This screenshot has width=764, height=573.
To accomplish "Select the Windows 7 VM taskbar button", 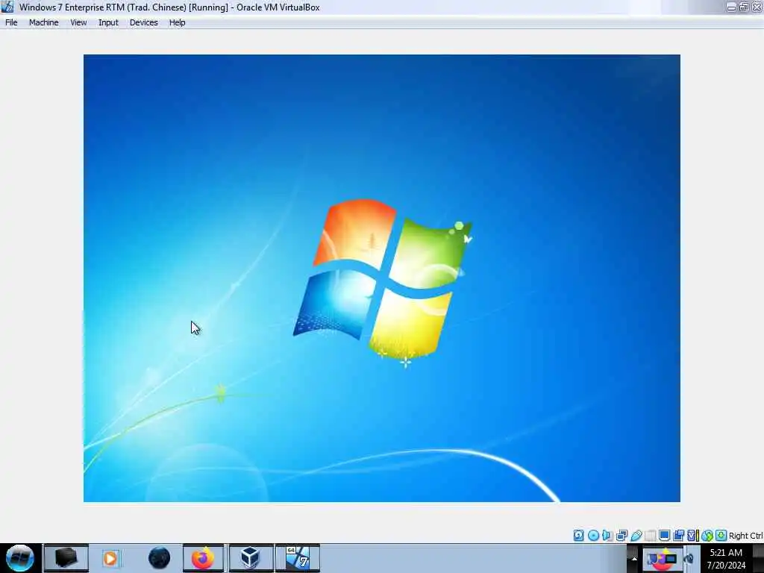I will [x=298, y=558].
